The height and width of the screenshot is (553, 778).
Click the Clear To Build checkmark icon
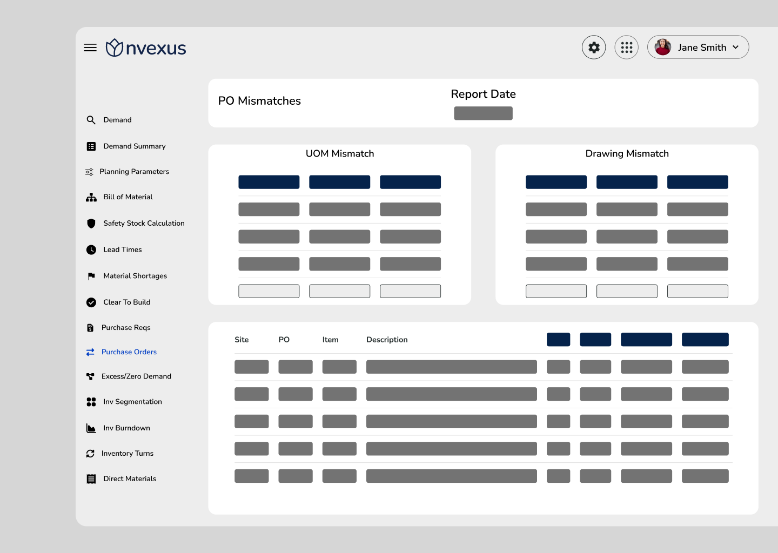pyautogui.click(x=91, y=302)
